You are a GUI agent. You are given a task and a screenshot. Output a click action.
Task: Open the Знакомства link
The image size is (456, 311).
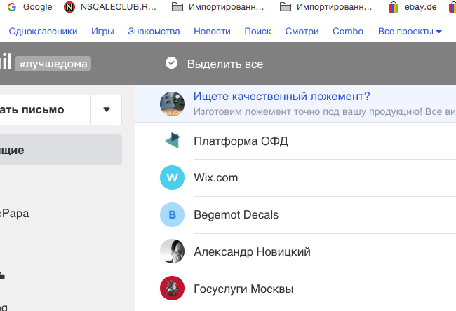(x=154, y=31)
